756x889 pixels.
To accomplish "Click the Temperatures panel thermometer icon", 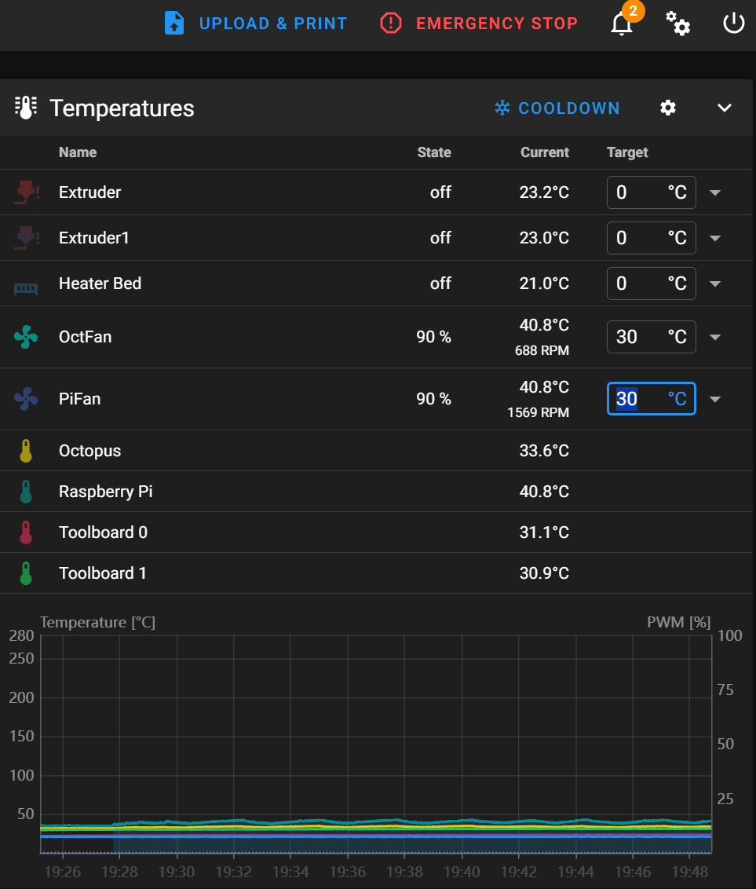I will [25, 108].
